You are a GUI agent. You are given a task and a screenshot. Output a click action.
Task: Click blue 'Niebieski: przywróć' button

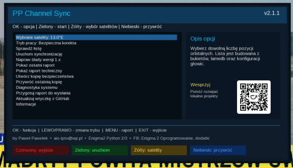click(218, 150)
